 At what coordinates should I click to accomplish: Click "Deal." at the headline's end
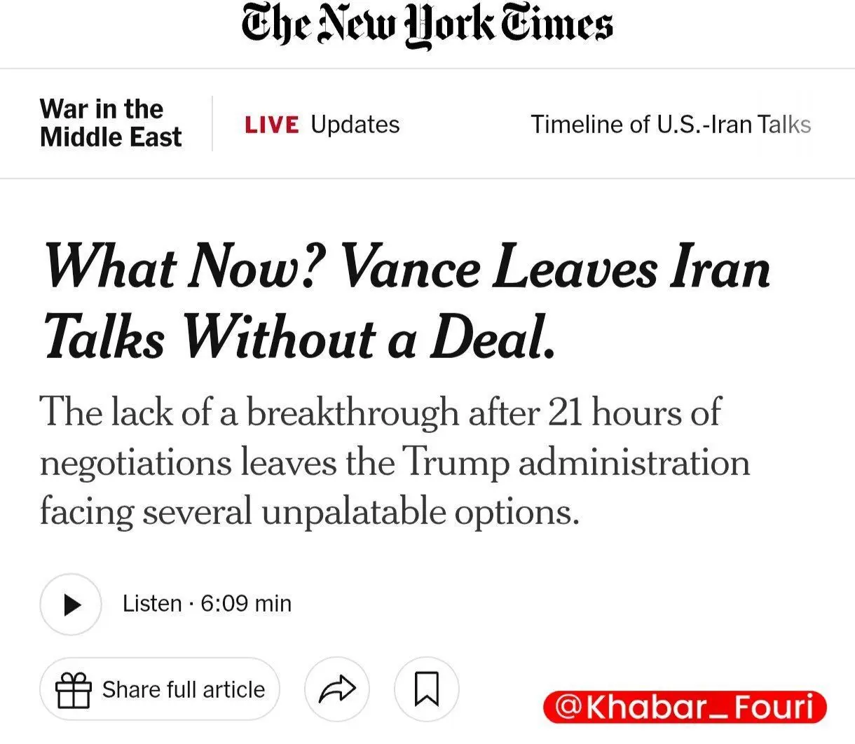(493, 339)
